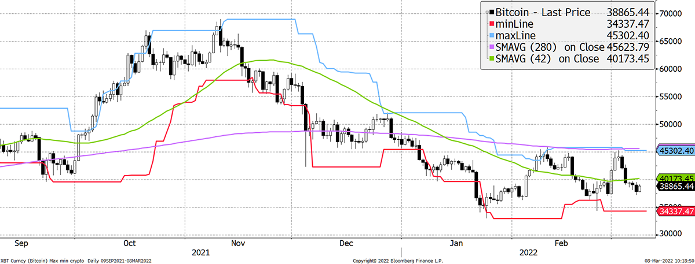This screenshot has width=695, height=264.
Task: Click the Oct month label on x-axis
Action: (x=129, y=244)
